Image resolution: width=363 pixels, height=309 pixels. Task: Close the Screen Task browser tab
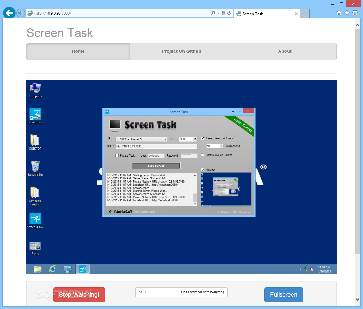pyautogui.click(x=296, y=14)
